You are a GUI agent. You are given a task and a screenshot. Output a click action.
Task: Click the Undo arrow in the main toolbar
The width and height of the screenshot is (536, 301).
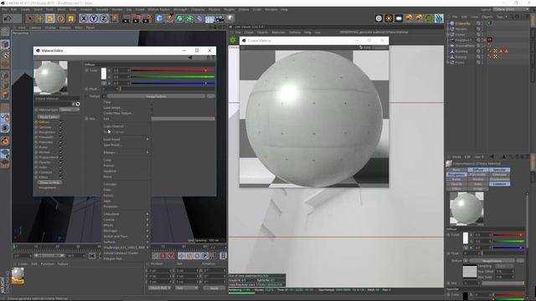pos(8,18)
